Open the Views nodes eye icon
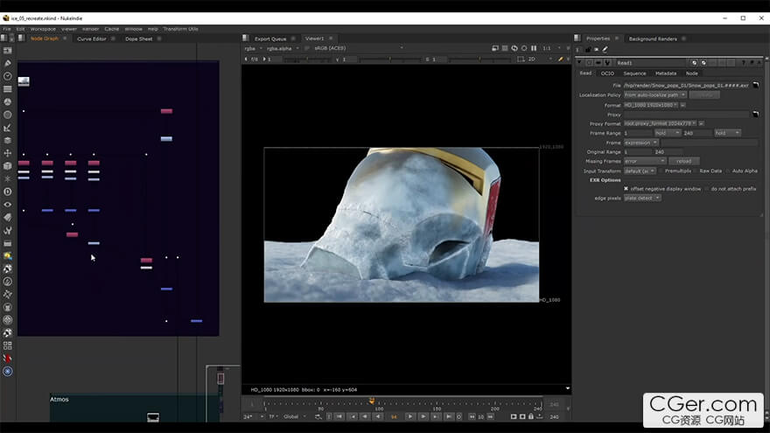This screenshot has height=433, width=770. tap(7, 204)
